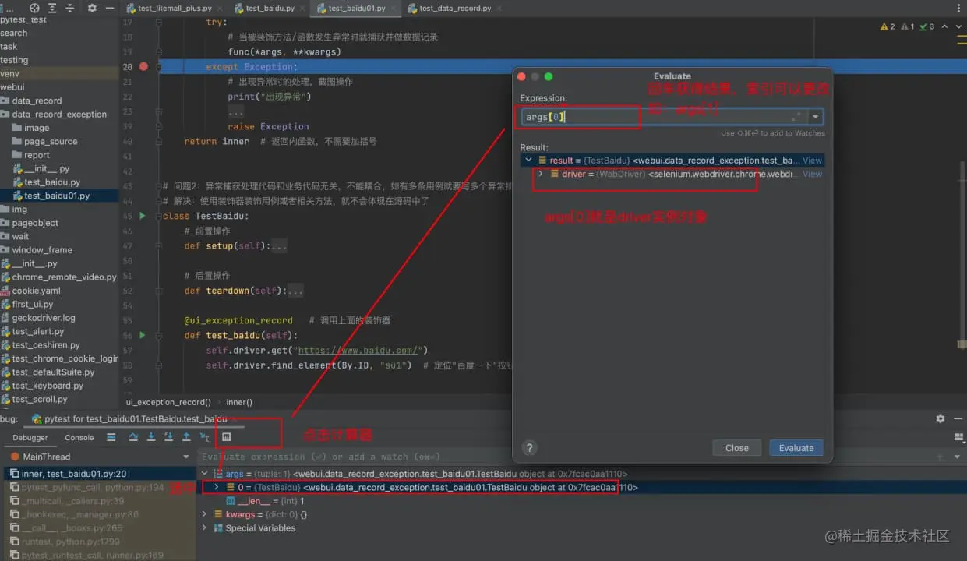Open MainThread thread selector dropdown

186,457
